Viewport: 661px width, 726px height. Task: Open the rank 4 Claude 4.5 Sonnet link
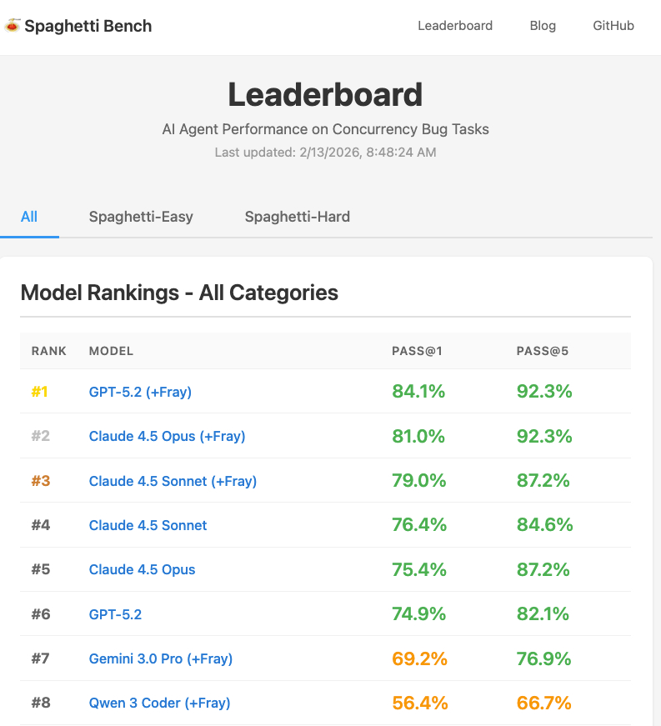click(148, 525)
